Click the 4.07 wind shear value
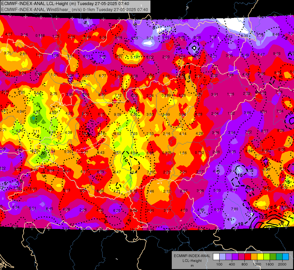Screen dimensions: 294x270 point(9,34)
